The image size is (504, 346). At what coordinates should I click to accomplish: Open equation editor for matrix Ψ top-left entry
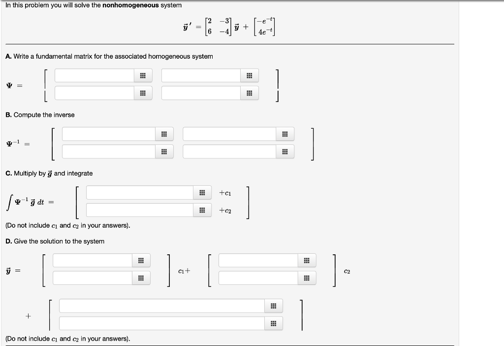(x=144, y=75)
